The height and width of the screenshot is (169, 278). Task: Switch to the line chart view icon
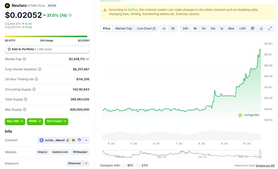pyautogui.click(x=164, y=28)
